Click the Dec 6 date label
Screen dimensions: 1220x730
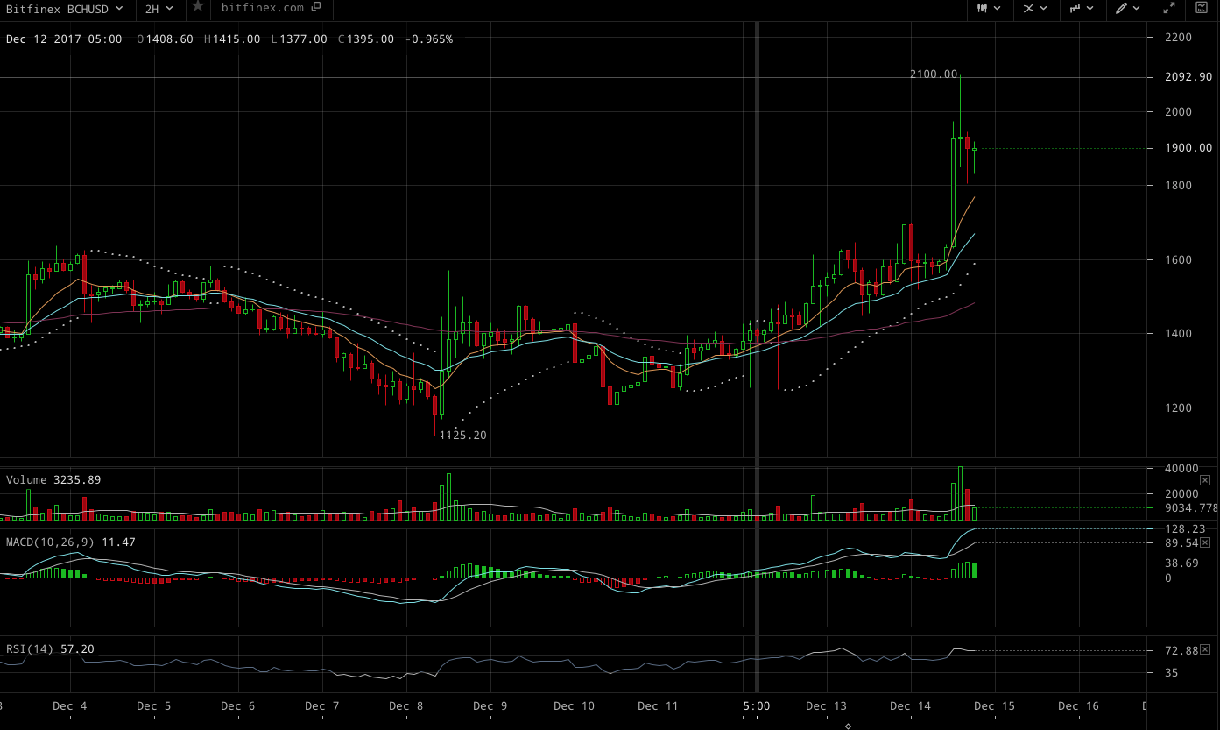click(238, 706)
